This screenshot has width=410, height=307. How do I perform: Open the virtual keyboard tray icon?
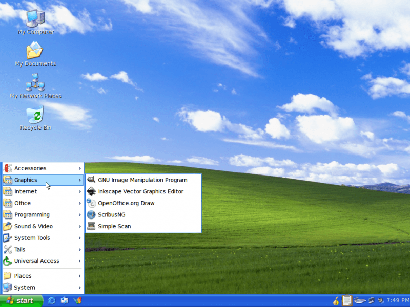tap(360, 301)
